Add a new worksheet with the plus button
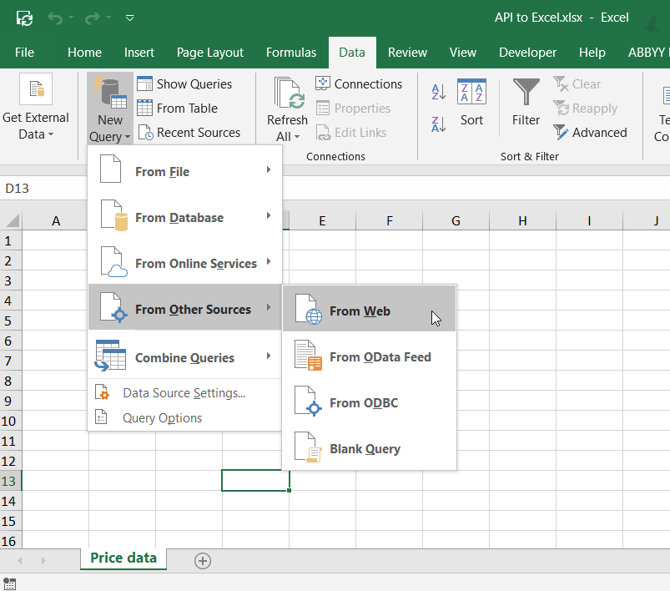Image resolution: width=670 pixels, height=591 pixels. click(x=202, y=561)
